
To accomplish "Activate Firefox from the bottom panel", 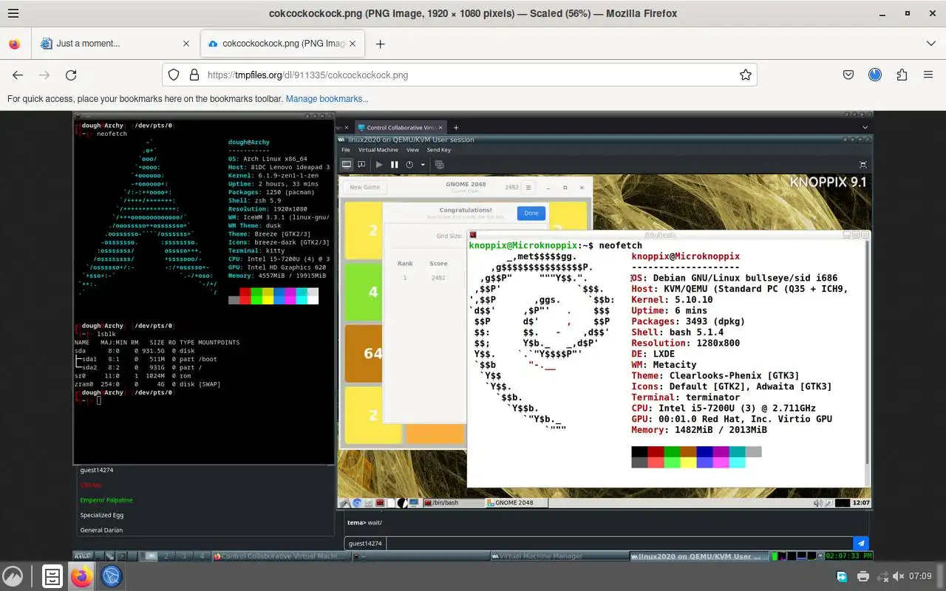I will pos(81,576).
